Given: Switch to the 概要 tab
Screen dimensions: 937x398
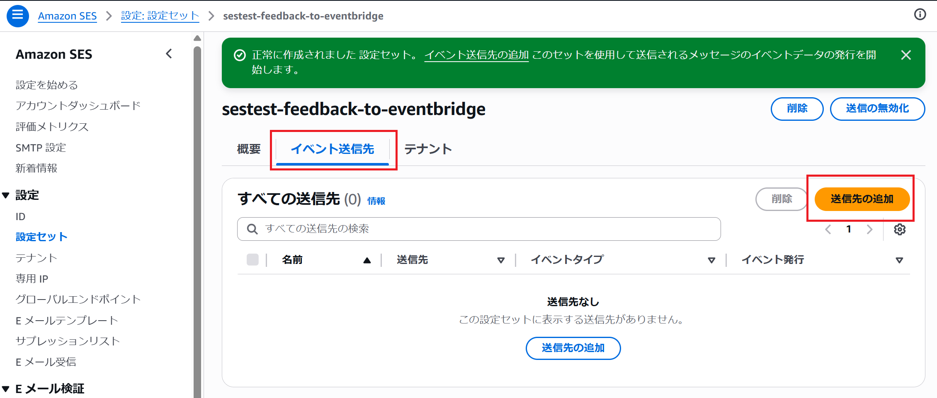Looking at the screenshot, I should (x=249, y=149).
